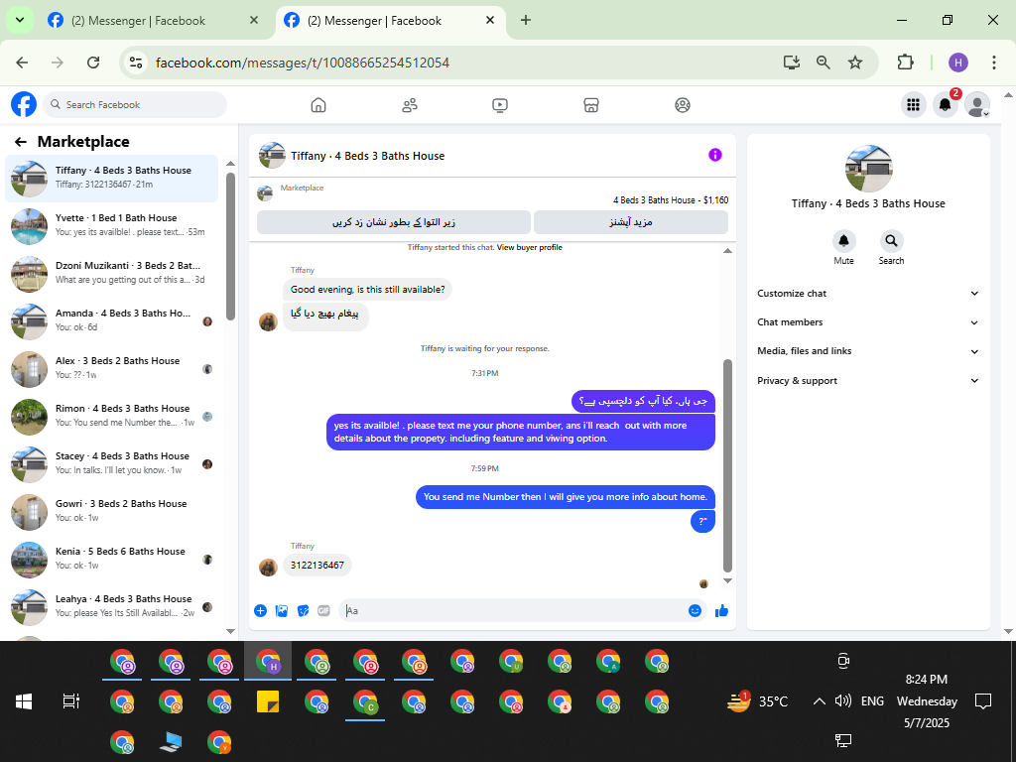Open the Facebook menu grid icon

point(913,104)
